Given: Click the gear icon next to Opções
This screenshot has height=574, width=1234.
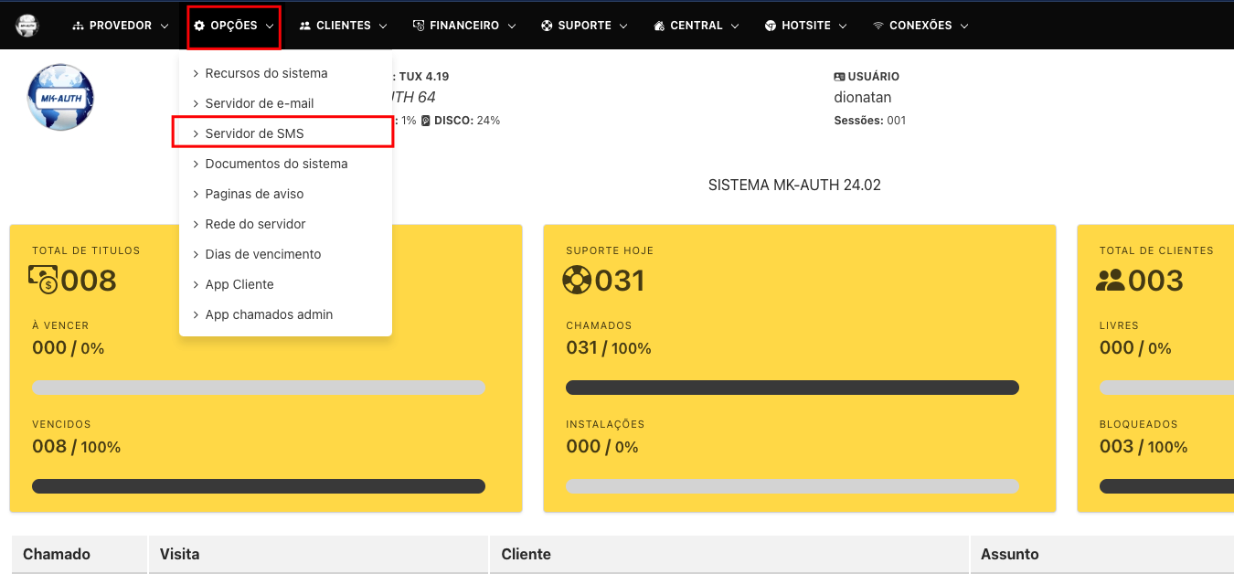Looking at the screenshot, I should tap(199, 26).
